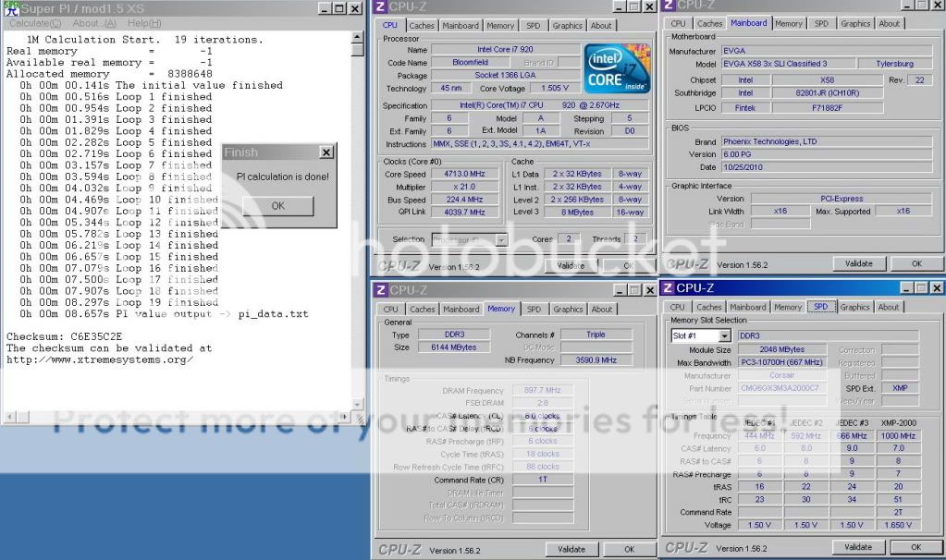Select Graphics tab in the Mainboard window
This screenshot has height=560, width=946.
855,24
